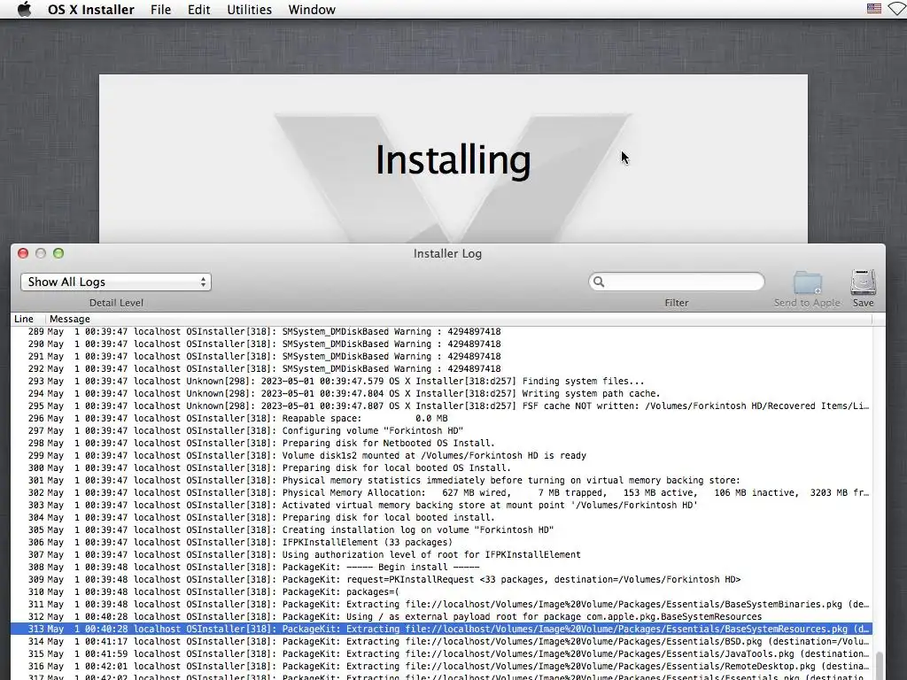Select line 296 Reapable space

[441, 419]
